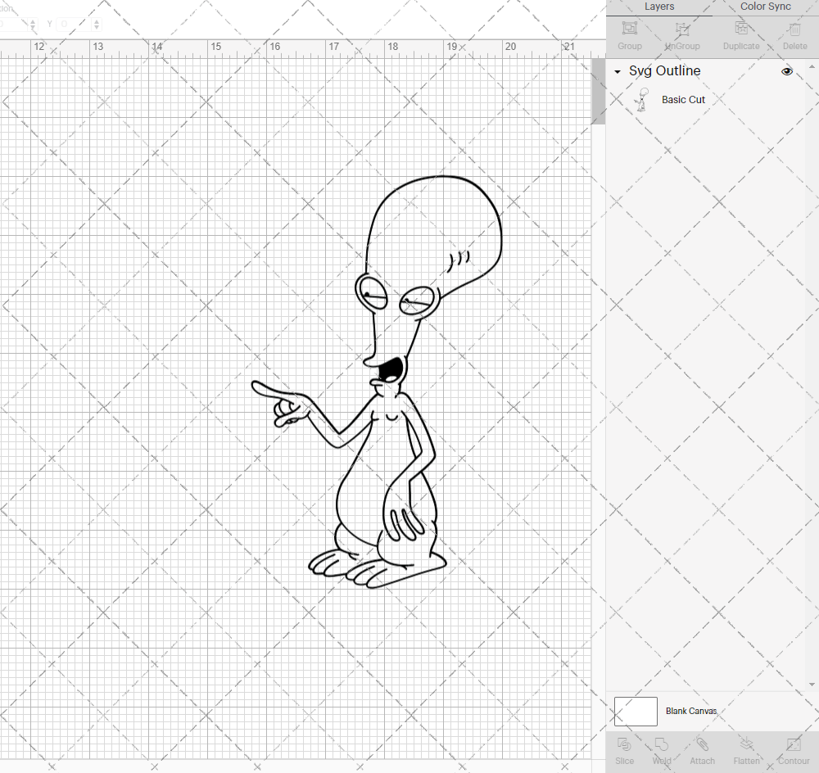The width and height of the screenshot is (819, 773).
Task: Click the Weld tool icon
Action: coord(661,744)
